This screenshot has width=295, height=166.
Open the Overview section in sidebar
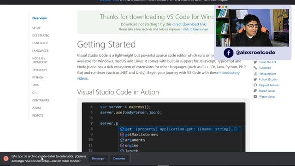coord(39,18)
